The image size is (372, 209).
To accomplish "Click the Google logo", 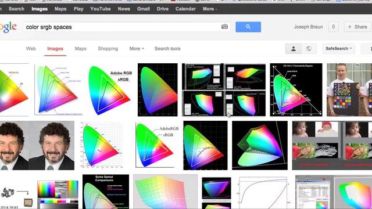I will tap(8, 27).
